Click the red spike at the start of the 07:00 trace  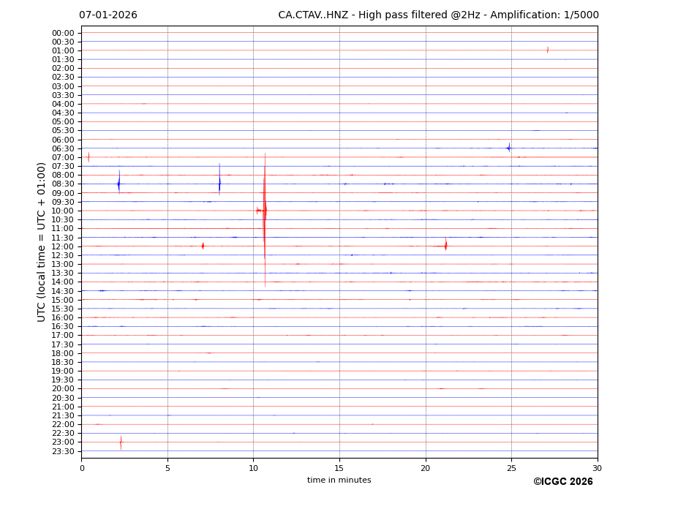[x=88, y=157]
